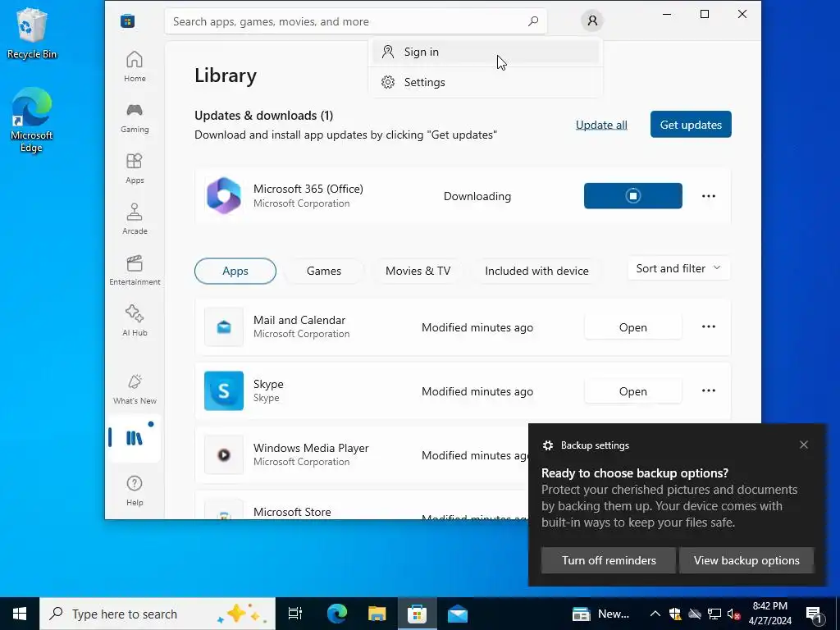Open the Action Center notifications icon
This screenshot has height=630, width=840.
click(x=815, y=614)
